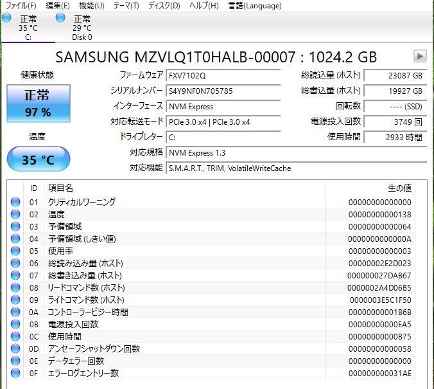
Task: Click the status orb for ID 04 しきい値 row
Action: pyautogui.click(x=15, y=239)
